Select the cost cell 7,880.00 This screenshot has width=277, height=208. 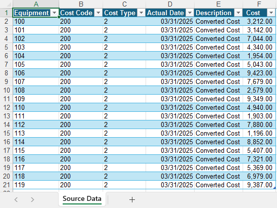(x=259, y=124)
